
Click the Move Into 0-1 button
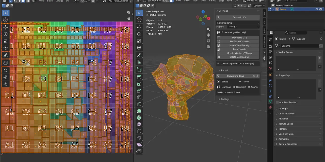coord(238,38)
